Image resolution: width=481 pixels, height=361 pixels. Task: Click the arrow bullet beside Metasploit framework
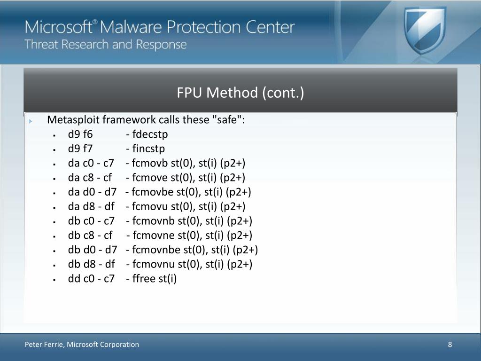(x=31, y=121)
